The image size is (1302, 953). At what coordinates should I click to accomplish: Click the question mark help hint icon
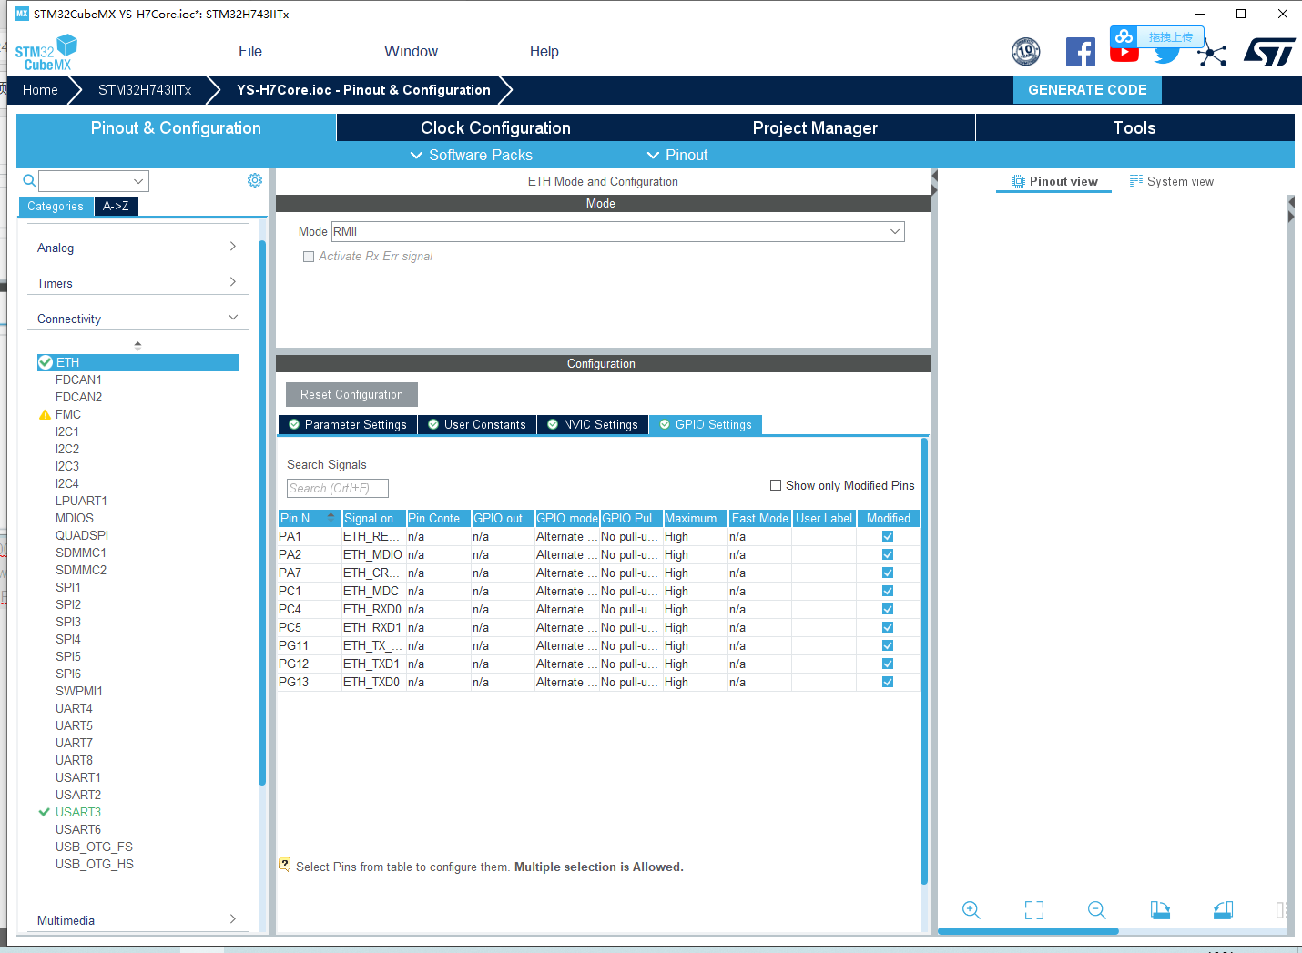(285, 865)
